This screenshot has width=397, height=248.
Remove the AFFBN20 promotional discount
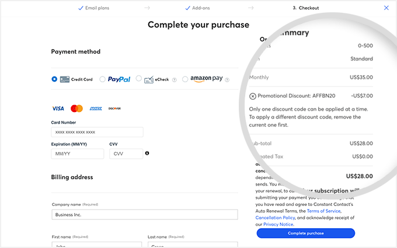coord(252,96)
